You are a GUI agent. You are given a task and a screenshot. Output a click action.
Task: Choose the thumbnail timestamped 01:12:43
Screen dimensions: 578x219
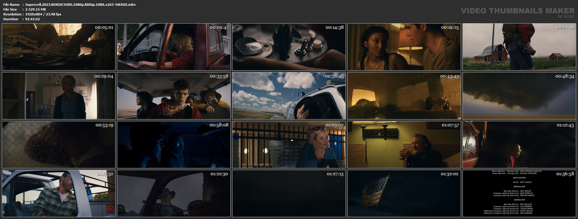tap(519, 144)
